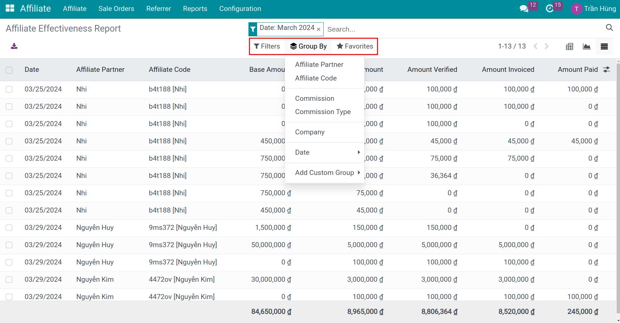Check the Nguyễn Huy 0 base row checkbox
620x323 pixels.
point(9,262)
